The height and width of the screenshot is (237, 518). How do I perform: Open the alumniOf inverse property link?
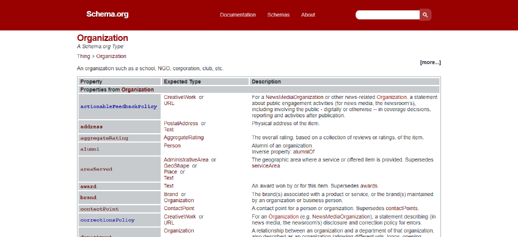(x=304, y=151)
